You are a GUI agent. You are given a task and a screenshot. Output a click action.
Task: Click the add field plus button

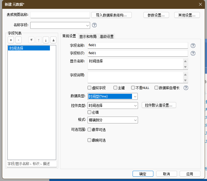click(11, 40)
